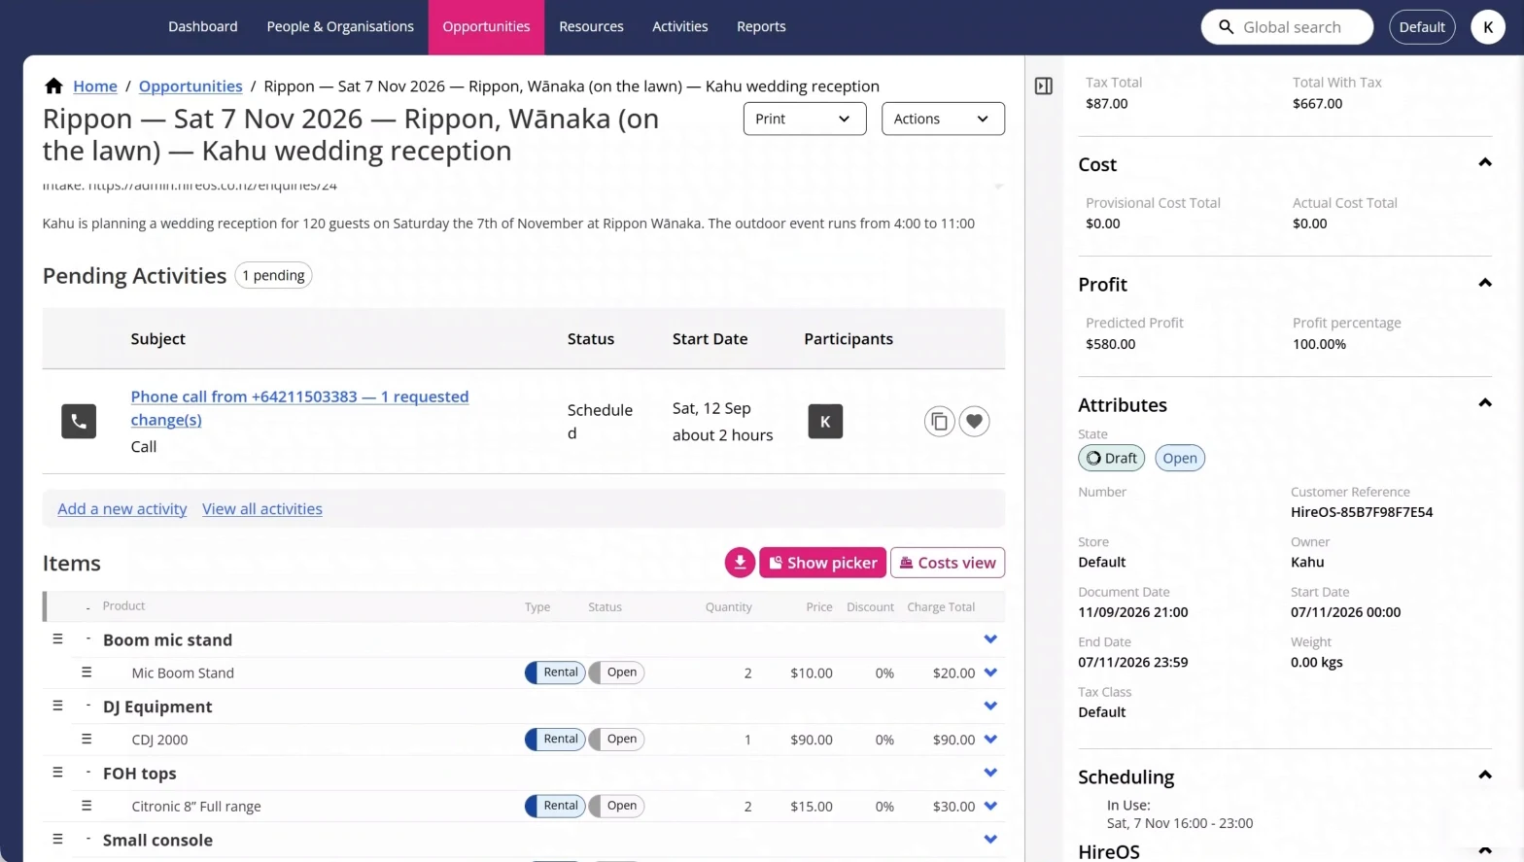
Task: Open the Print dropdown
Action: point(805,119)
